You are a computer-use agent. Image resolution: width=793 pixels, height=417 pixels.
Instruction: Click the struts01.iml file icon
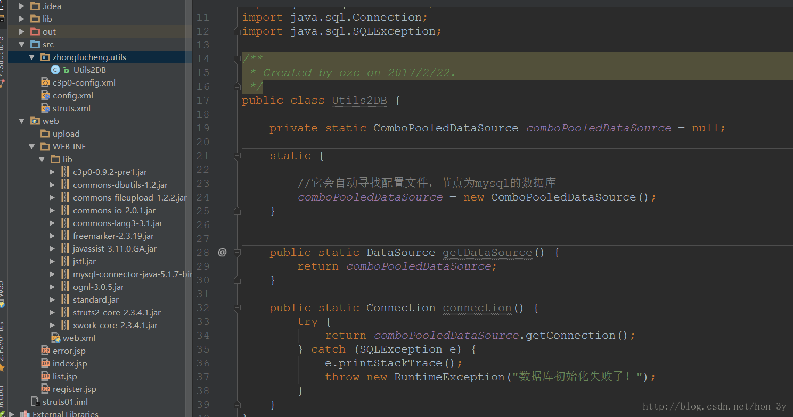click(36, 402)
